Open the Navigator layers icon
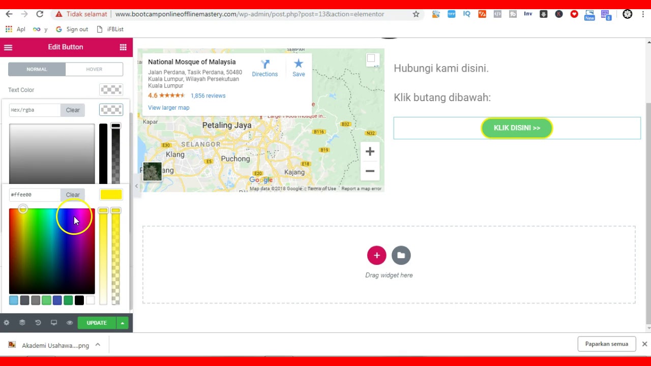Screen dimensions: 651x366 [x=22, y=323]
